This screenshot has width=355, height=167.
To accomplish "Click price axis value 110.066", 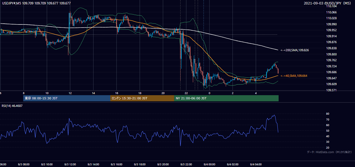I will (x=332, y=12).
